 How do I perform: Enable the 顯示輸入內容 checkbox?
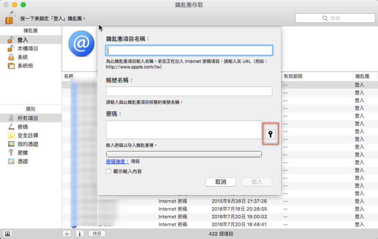[109, 171]
